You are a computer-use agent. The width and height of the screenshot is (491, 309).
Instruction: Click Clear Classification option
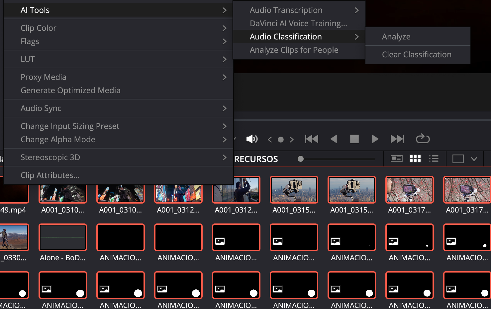418,55
